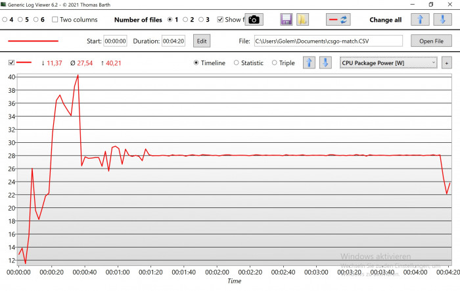This screenshot has width=460, height=291.
Task: Enable the Two columns checkbox
Action: point(55,20)
